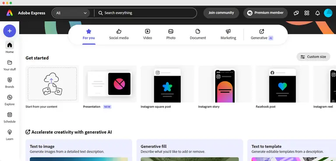Click the Join community button

pyautogui.click(x=221, y=13)
